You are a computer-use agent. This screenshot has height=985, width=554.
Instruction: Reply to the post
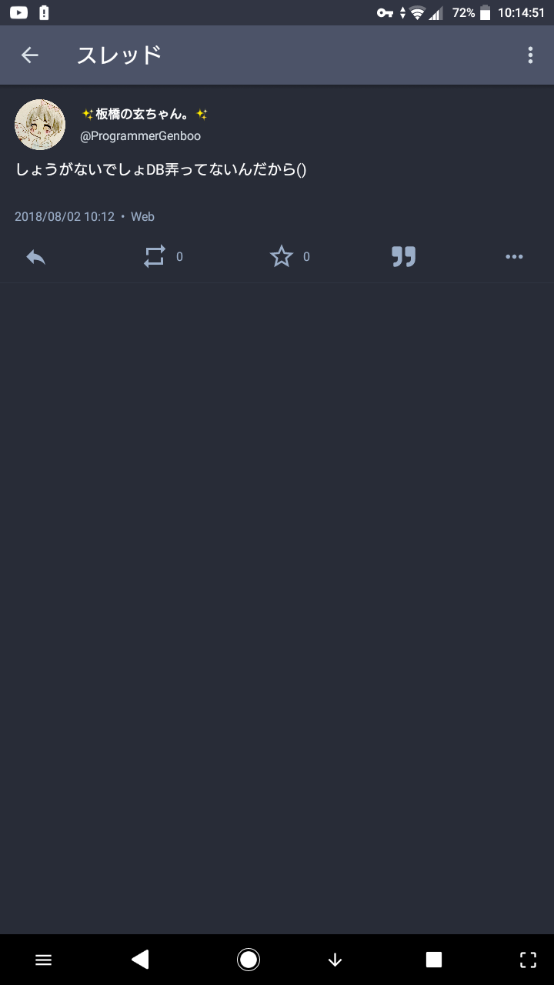pyautogui.click(x=36, y=257)
